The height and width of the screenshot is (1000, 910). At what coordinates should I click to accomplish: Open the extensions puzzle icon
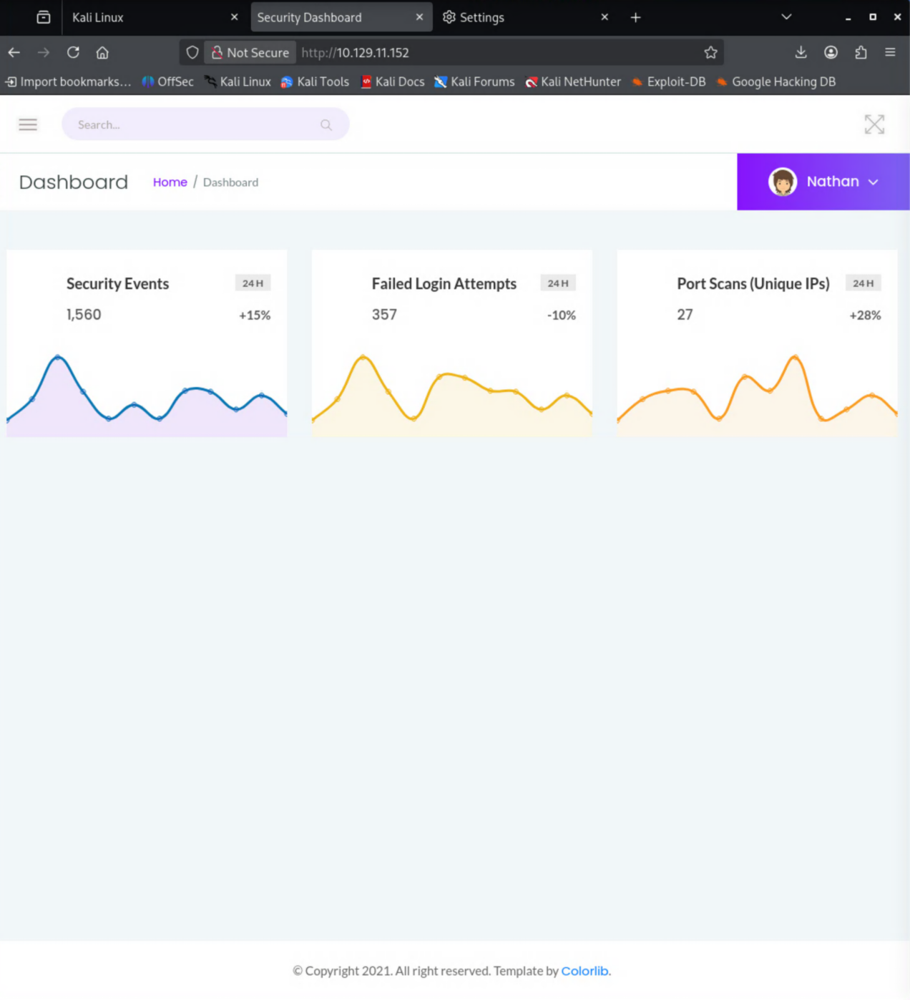(861, 52)
